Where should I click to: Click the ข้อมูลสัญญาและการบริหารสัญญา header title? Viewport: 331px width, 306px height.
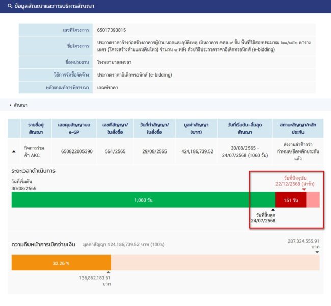click(x=54, y=6)
